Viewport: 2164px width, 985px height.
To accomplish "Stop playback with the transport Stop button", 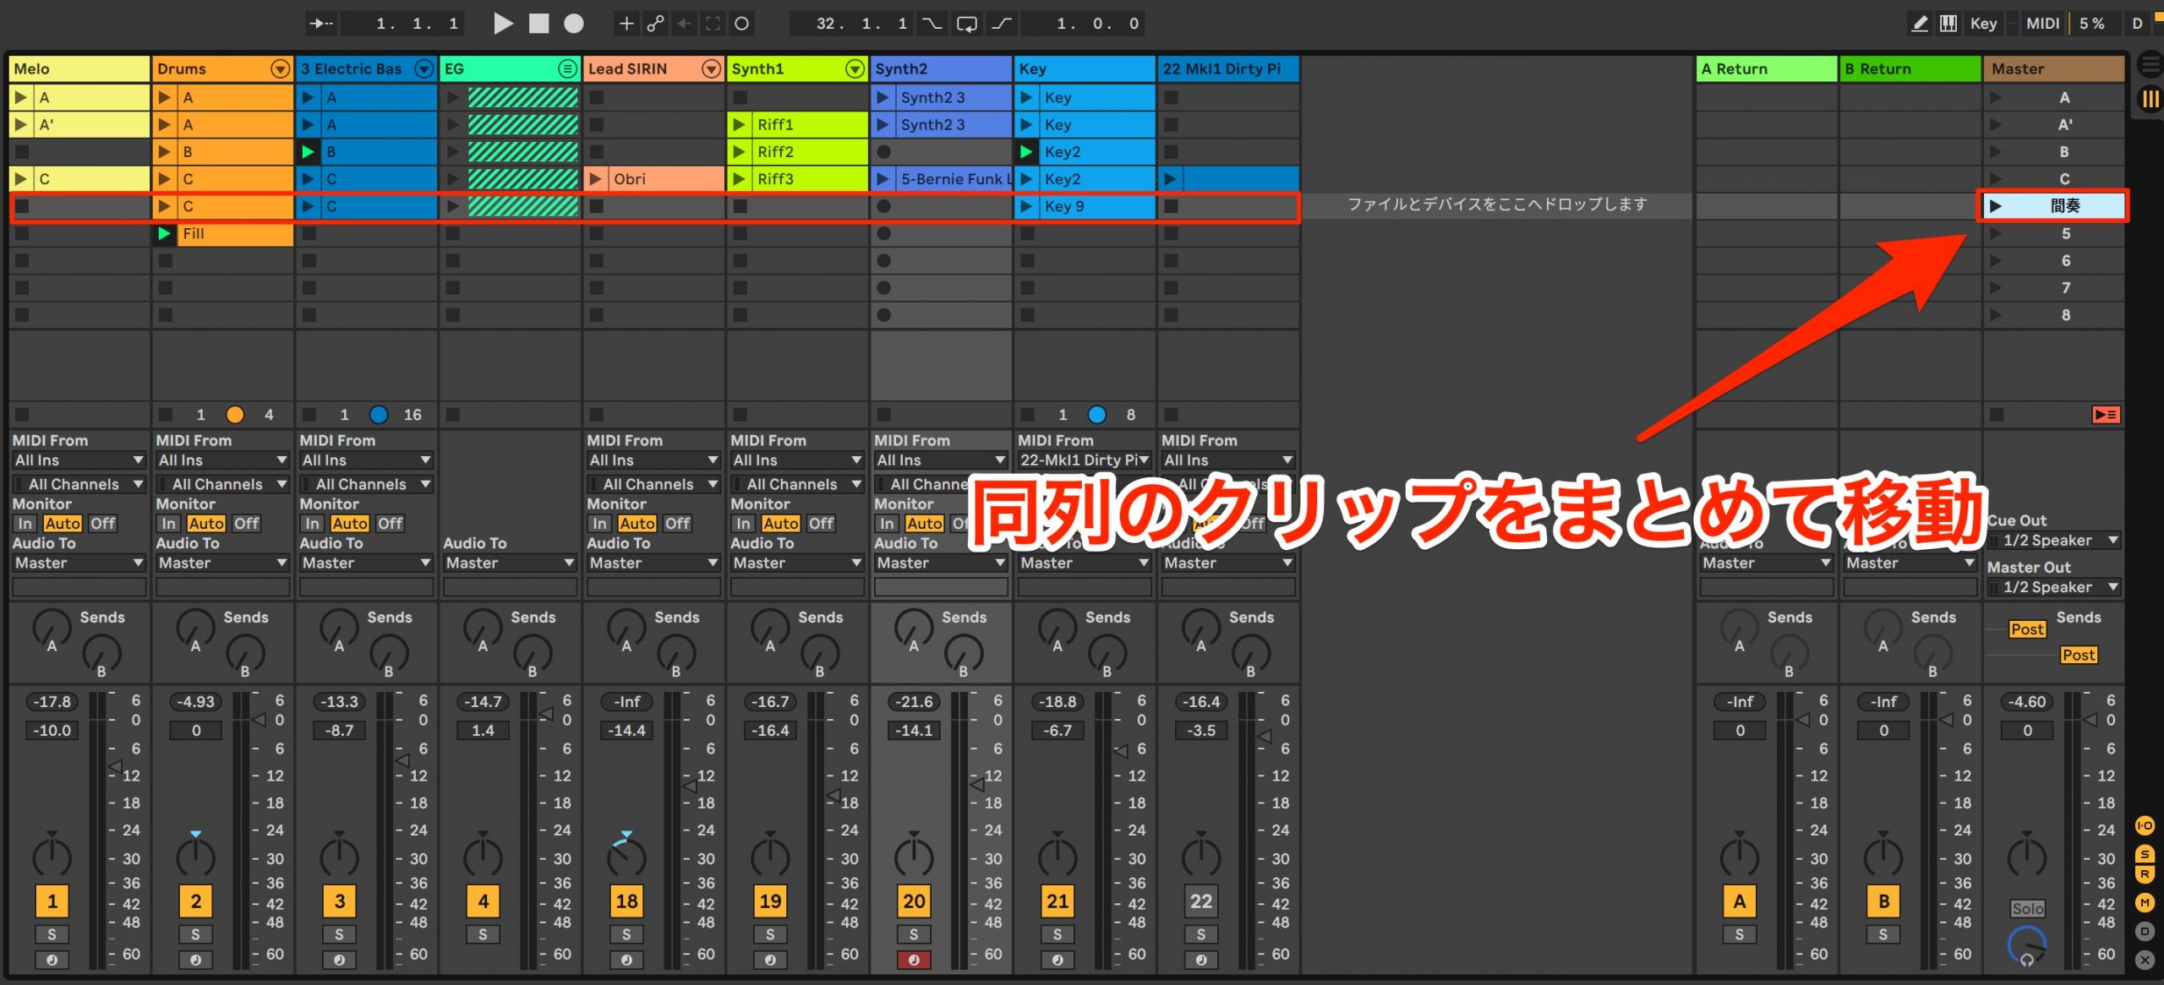I will [x=538, y=24].
